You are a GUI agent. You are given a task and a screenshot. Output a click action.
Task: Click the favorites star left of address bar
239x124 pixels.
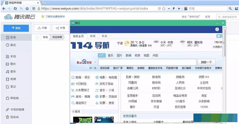point(27,9)
